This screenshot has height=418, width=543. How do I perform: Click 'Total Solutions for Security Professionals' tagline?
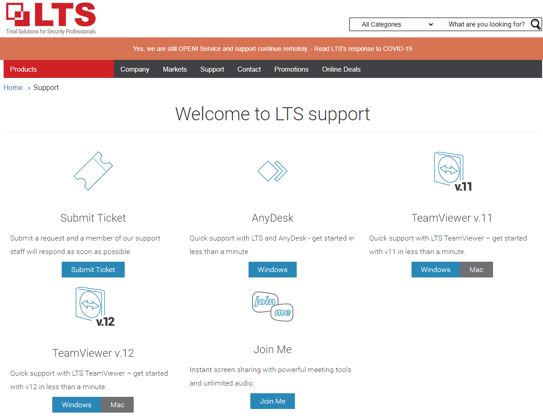coord(51,32)
